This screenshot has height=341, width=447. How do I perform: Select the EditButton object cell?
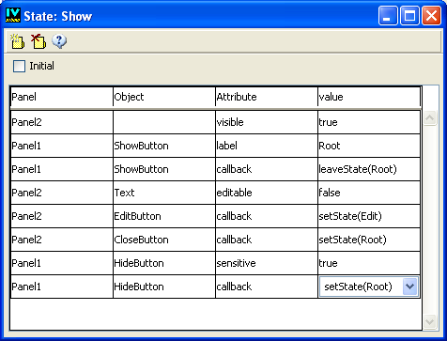tap(164, 216)
